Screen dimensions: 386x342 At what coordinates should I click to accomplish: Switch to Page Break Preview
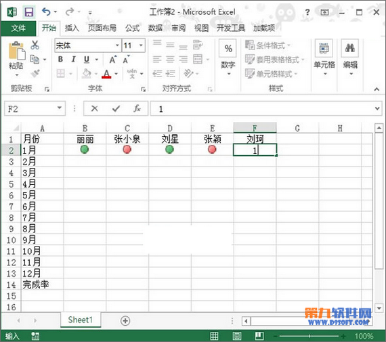tap(259, 336)
